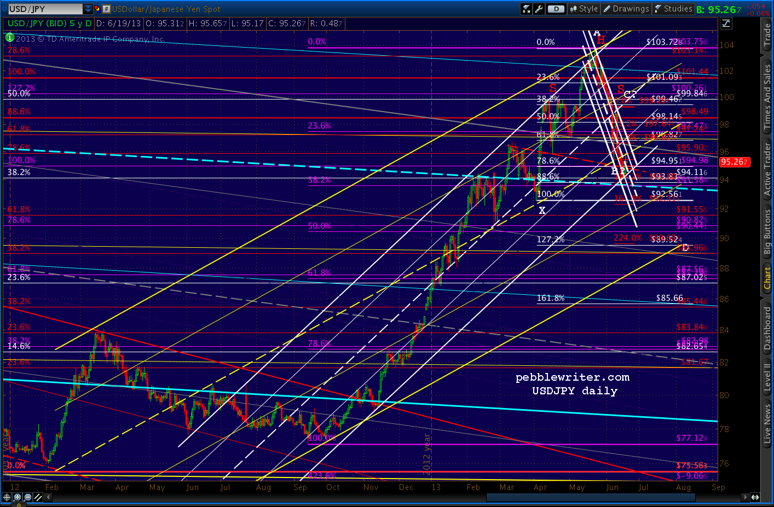Open chart settings wrench icon
The width and height of the screenshot is (774, 507).
pos(539,9)
